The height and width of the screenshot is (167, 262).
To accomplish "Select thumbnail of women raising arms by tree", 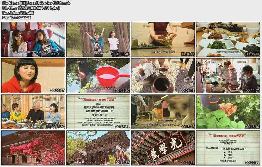I will 98,39.
